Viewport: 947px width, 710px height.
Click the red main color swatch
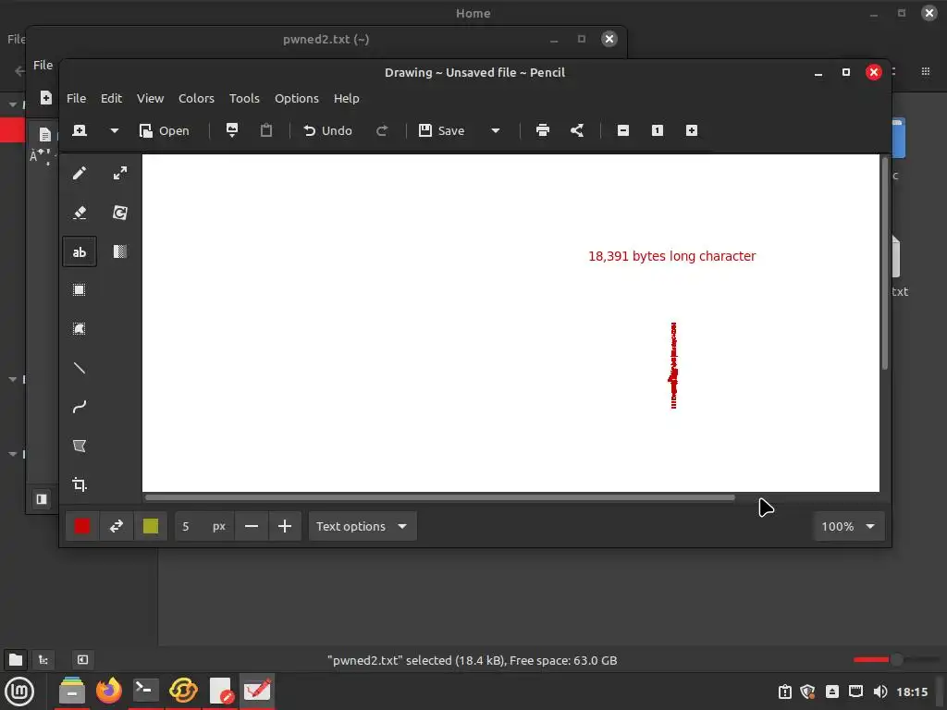click(82, 526)
